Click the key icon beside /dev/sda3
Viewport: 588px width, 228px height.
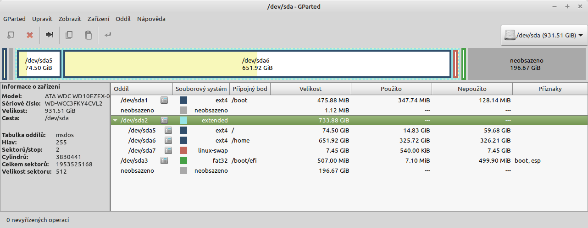coord(164,160)
